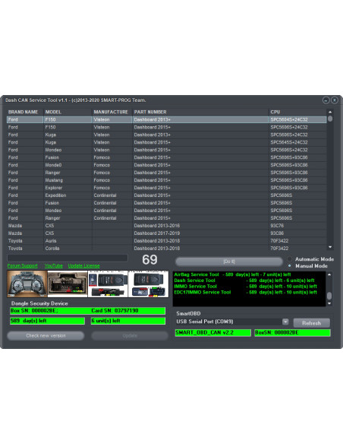343x444 pixels.
Task: Sort by MODEL column header
Action: (x=68, y=112)
